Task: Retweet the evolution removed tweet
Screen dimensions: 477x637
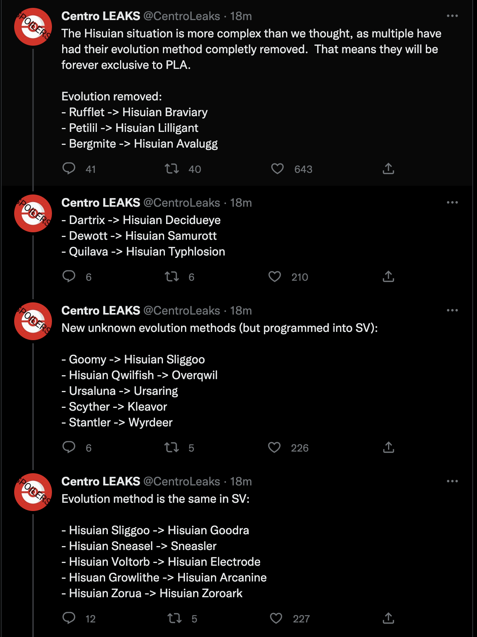Action: click(172, 169)
